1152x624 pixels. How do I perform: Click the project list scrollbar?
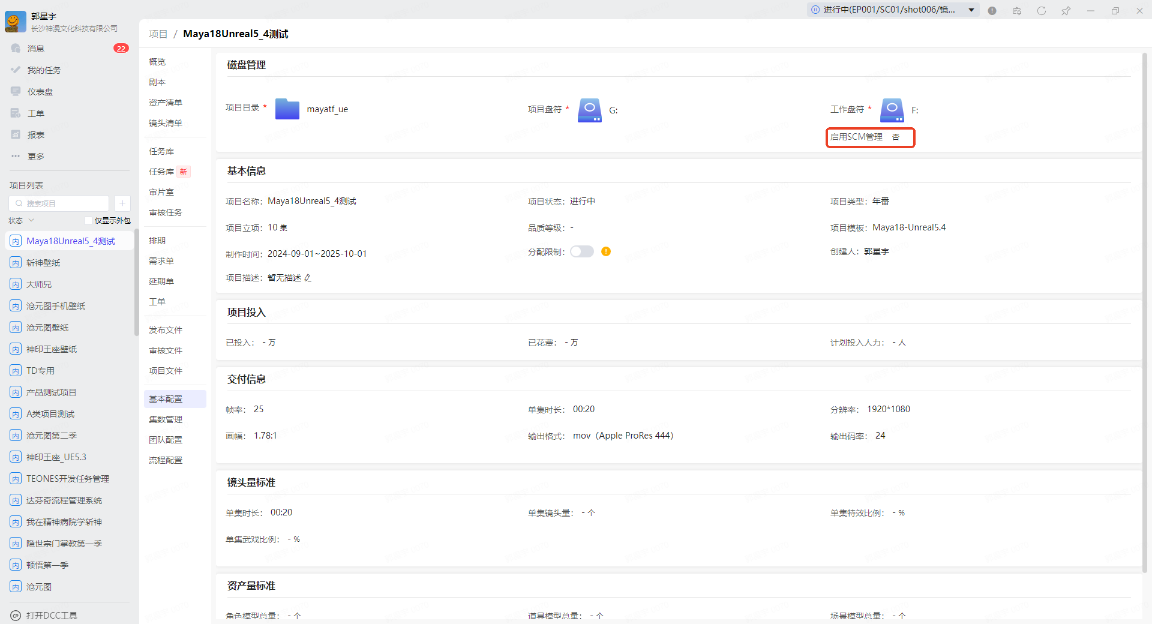pyautogui.click(x=137, y=282)
